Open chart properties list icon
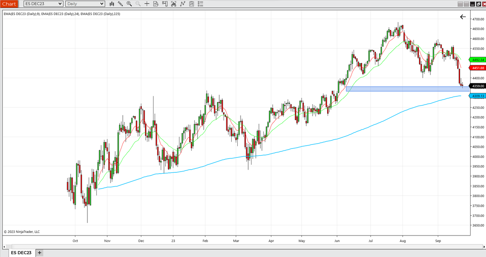This screenshot has height=257, width=486. (200, 4)
